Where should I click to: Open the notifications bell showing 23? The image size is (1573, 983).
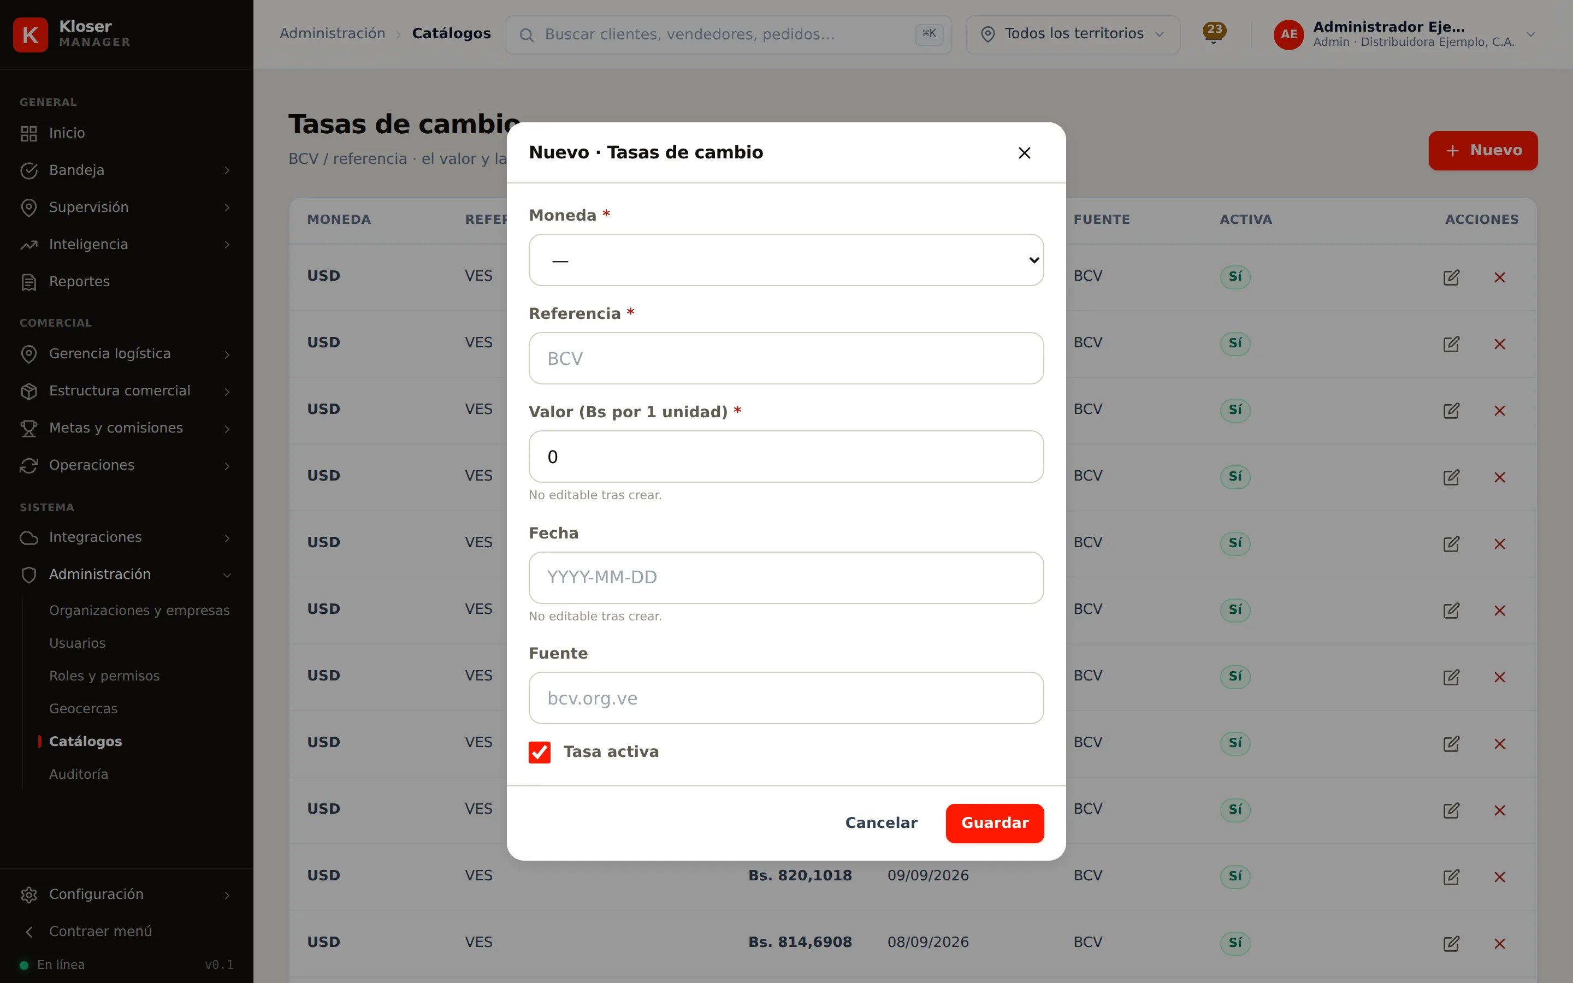[x=1213, y=33]
